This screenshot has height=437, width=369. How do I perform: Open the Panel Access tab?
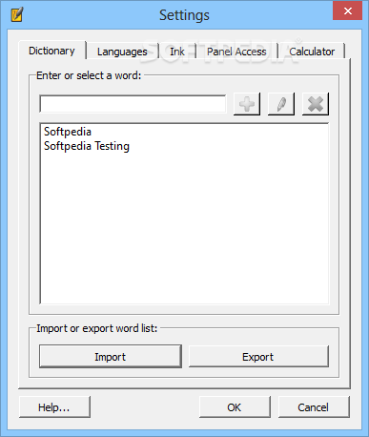236,52
